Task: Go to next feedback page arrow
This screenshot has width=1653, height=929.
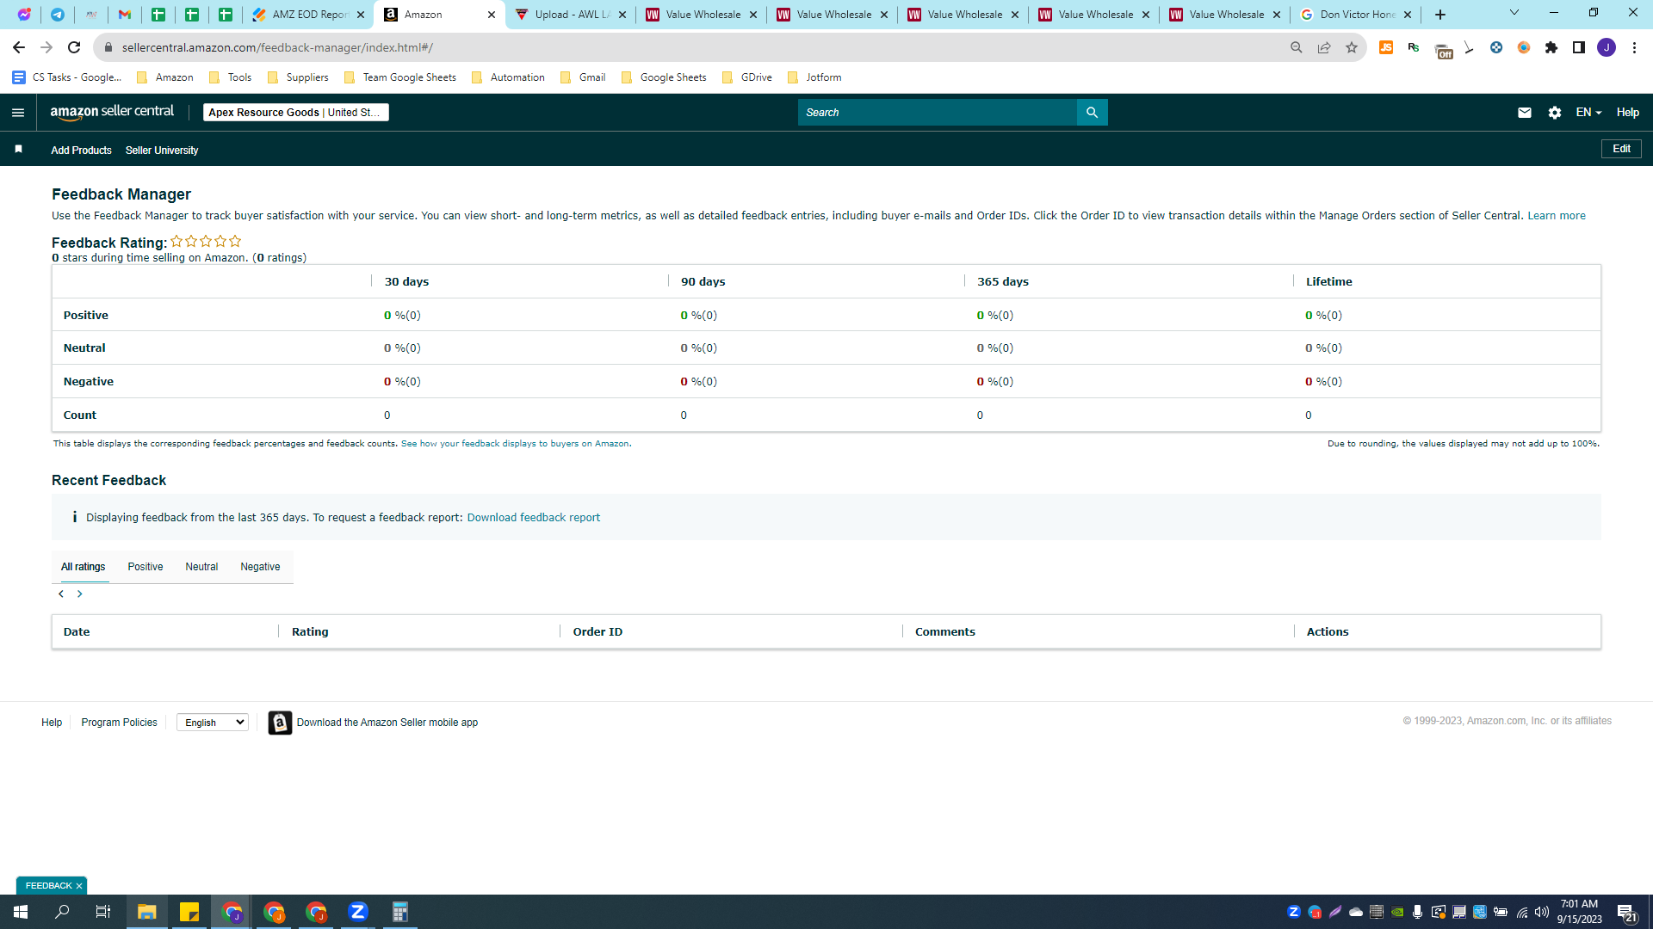Action: pyautogui.click(x=80, y=594)
